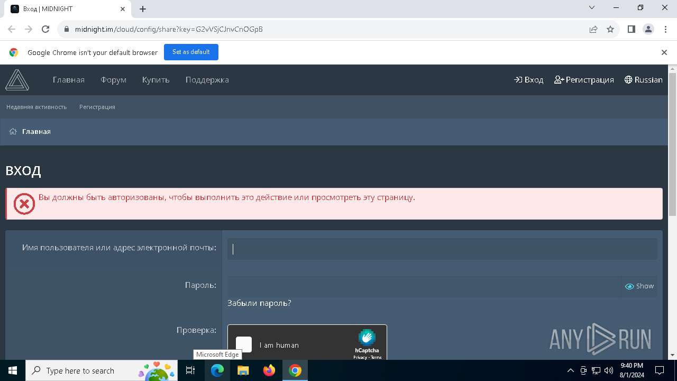Focus the Пароль password input field
The image size is (677, 381).
point(425,286)
